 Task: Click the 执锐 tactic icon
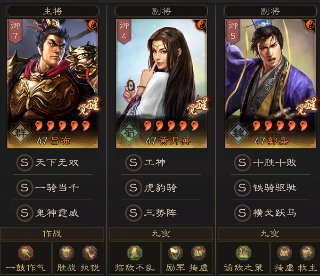[90, 253]
